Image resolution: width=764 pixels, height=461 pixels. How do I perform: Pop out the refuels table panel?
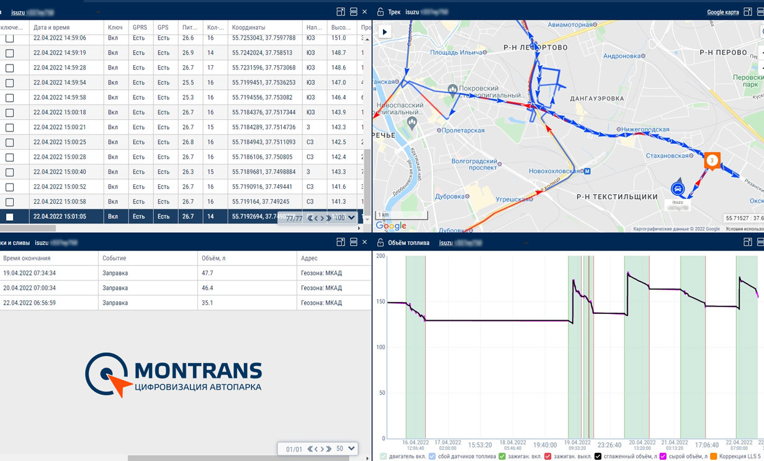(341, 243)
